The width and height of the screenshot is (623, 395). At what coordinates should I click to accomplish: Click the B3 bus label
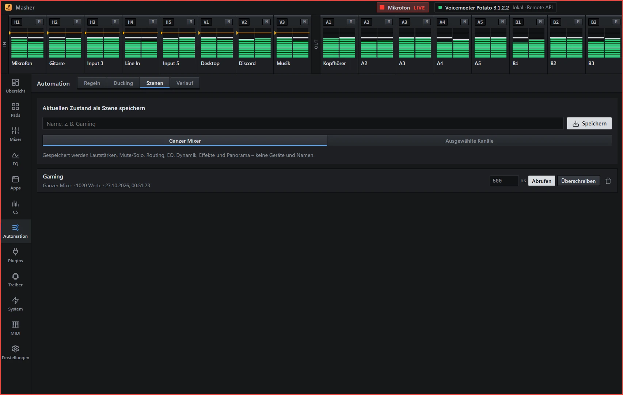point(594,22)
